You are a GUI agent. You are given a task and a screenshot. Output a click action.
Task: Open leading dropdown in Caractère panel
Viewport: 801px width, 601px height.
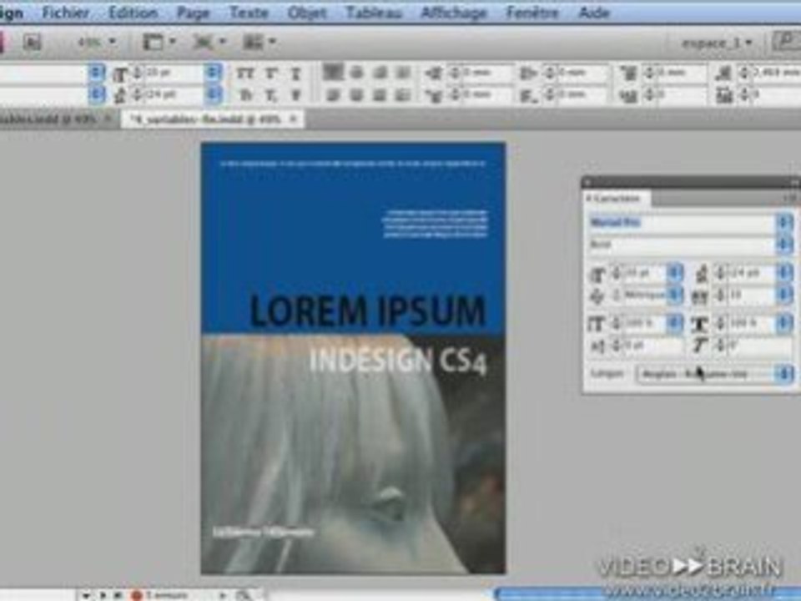click(784, 274)
